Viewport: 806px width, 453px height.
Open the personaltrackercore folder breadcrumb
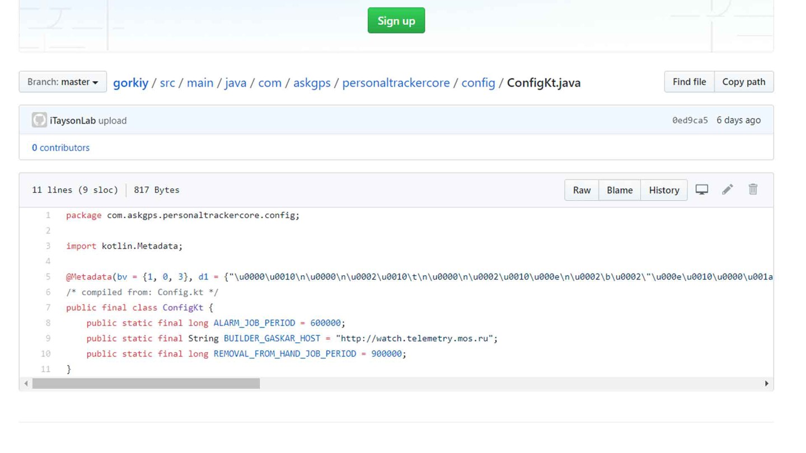click(396, 83)
